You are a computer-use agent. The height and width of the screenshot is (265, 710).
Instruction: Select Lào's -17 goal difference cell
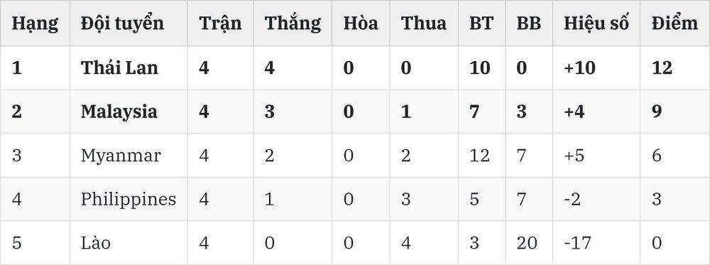pos(577,243)
